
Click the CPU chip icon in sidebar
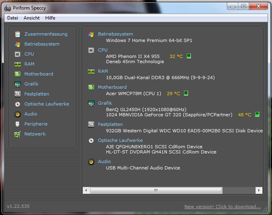(x=17, y=54)
